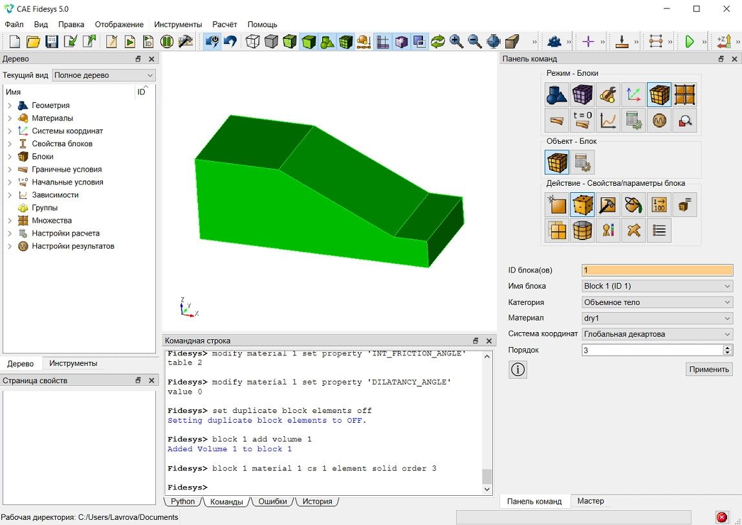
Task: Toggle green smooth-shade cube display mode
Action: click(x=309, y=41)
